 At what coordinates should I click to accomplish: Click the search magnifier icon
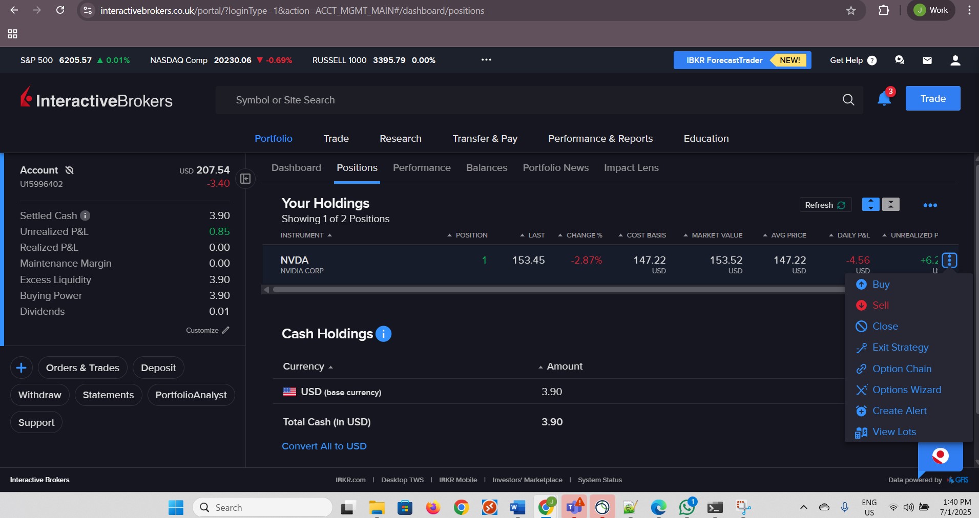tap(848, 100)
